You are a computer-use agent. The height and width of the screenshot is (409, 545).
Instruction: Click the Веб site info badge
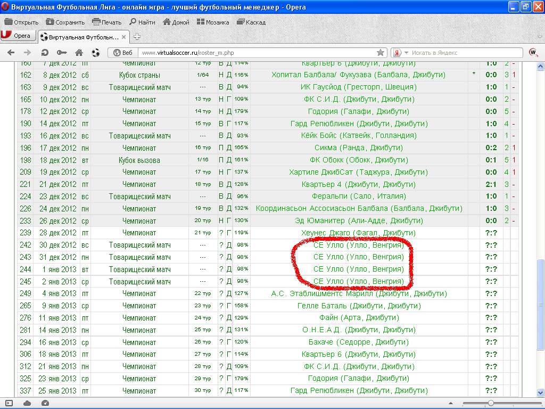click(x=123, y=53)
